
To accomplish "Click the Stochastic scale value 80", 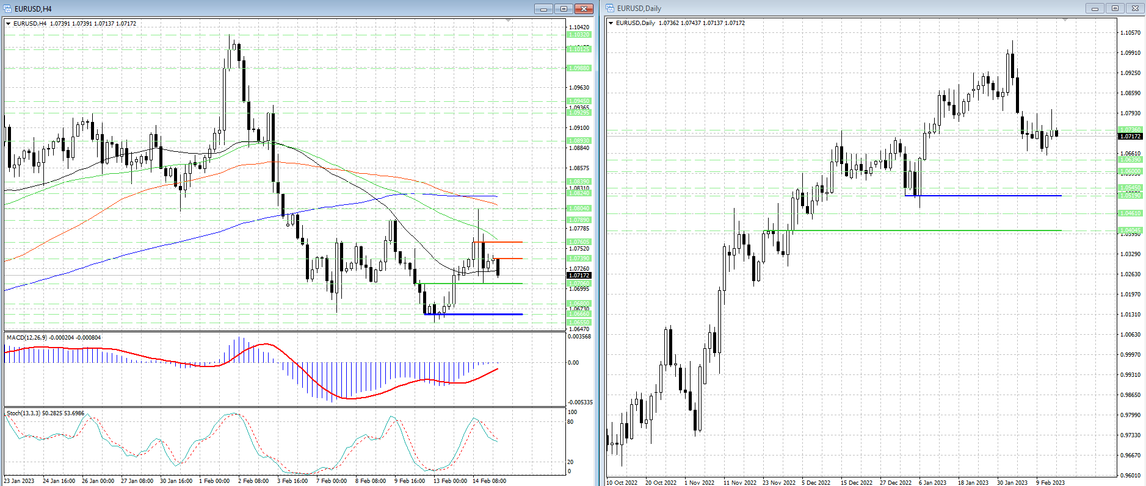I will pos(570,422).
